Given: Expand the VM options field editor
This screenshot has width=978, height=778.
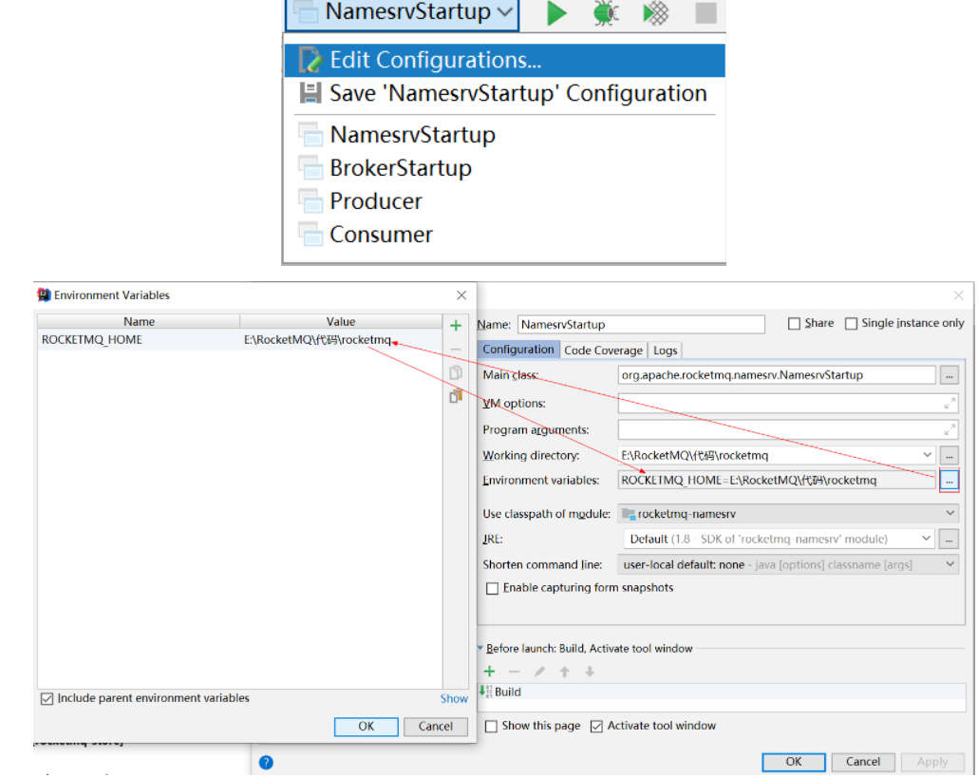Looking at the screenshot, I should [950, 404].
